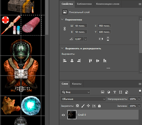Click the height В input field
Screen dimensions: 142x125
(81, 32)
